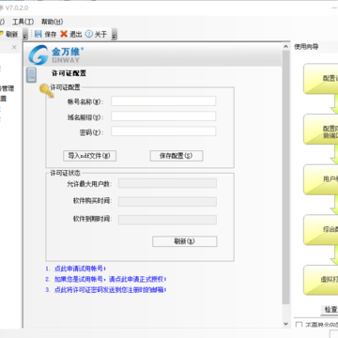Click the 关于 help icon
The image size is (338, 338).
point(89,34)
